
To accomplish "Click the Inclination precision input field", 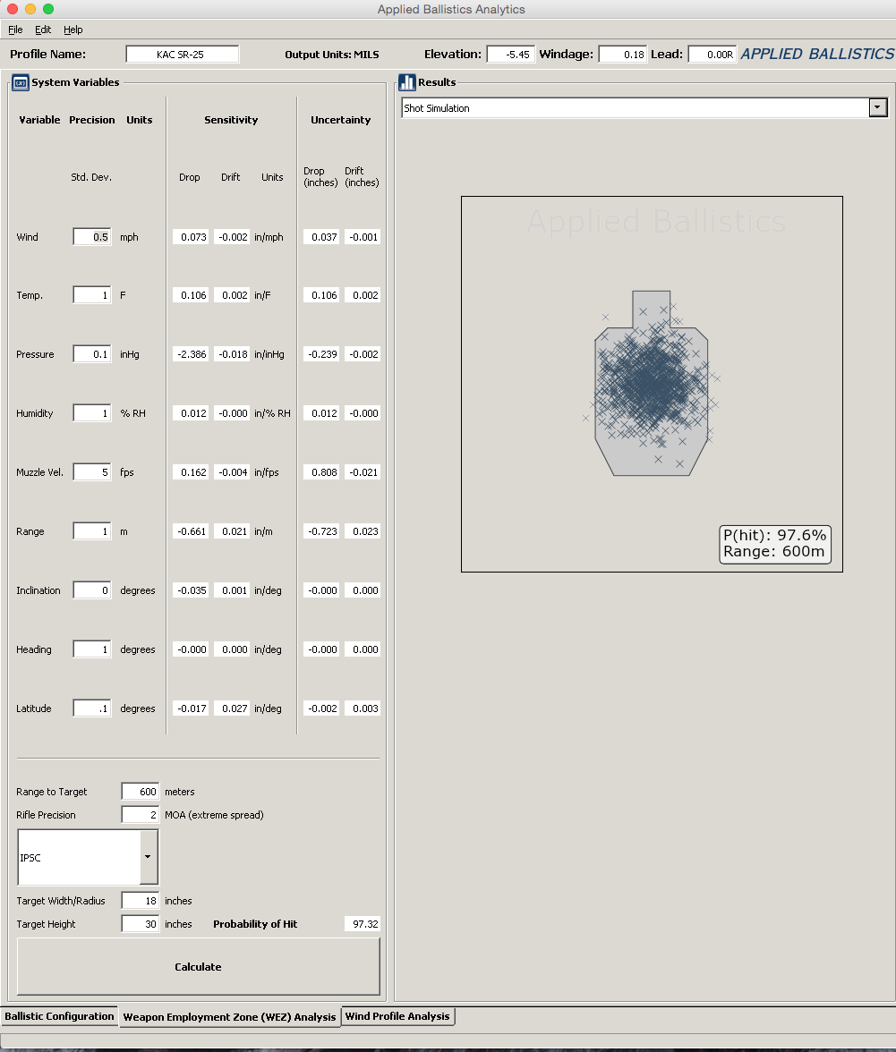I will 92,590.
